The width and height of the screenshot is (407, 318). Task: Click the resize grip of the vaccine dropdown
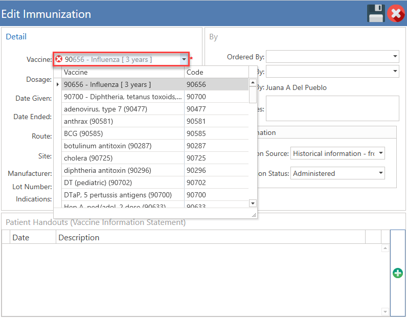tap(254, 215)
